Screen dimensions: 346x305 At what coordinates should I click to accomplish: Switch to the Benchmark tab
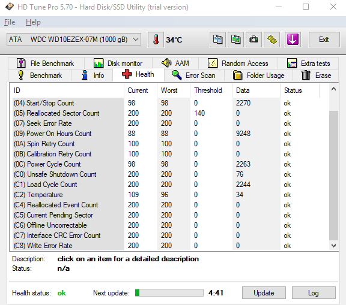40,76
